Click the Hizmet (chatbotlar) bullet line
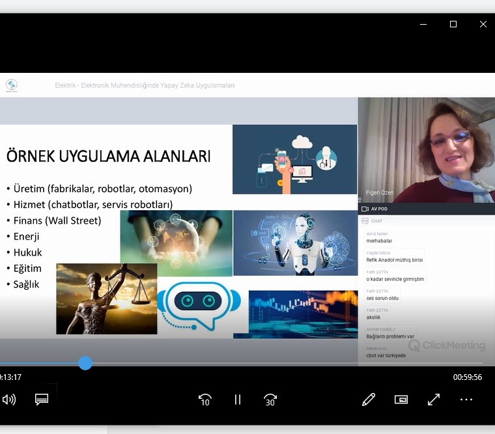495x434 pixels. tap(90, 204)
